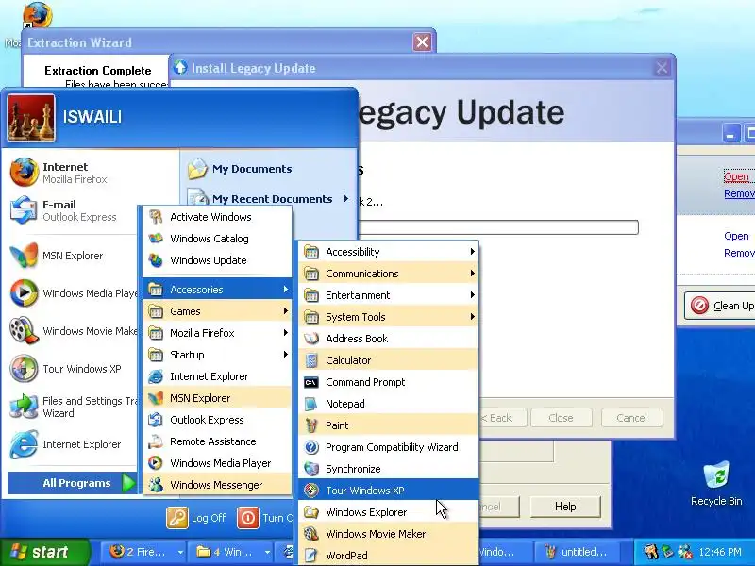Click the Windows Explorer folder icon
The height and width of the screenshot is (566, 755).
[x=311, y=512]
